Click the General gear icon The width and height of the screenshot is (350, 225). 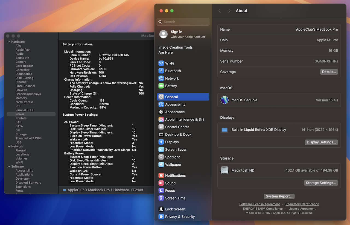coord(161,97)
